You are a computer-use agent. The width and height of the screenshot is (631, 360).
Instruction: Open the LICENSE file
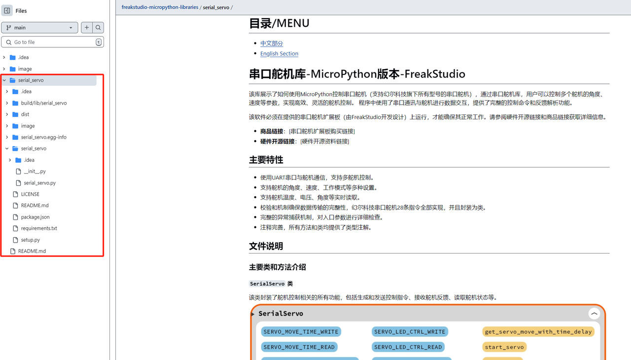click(x=30, y=194)
